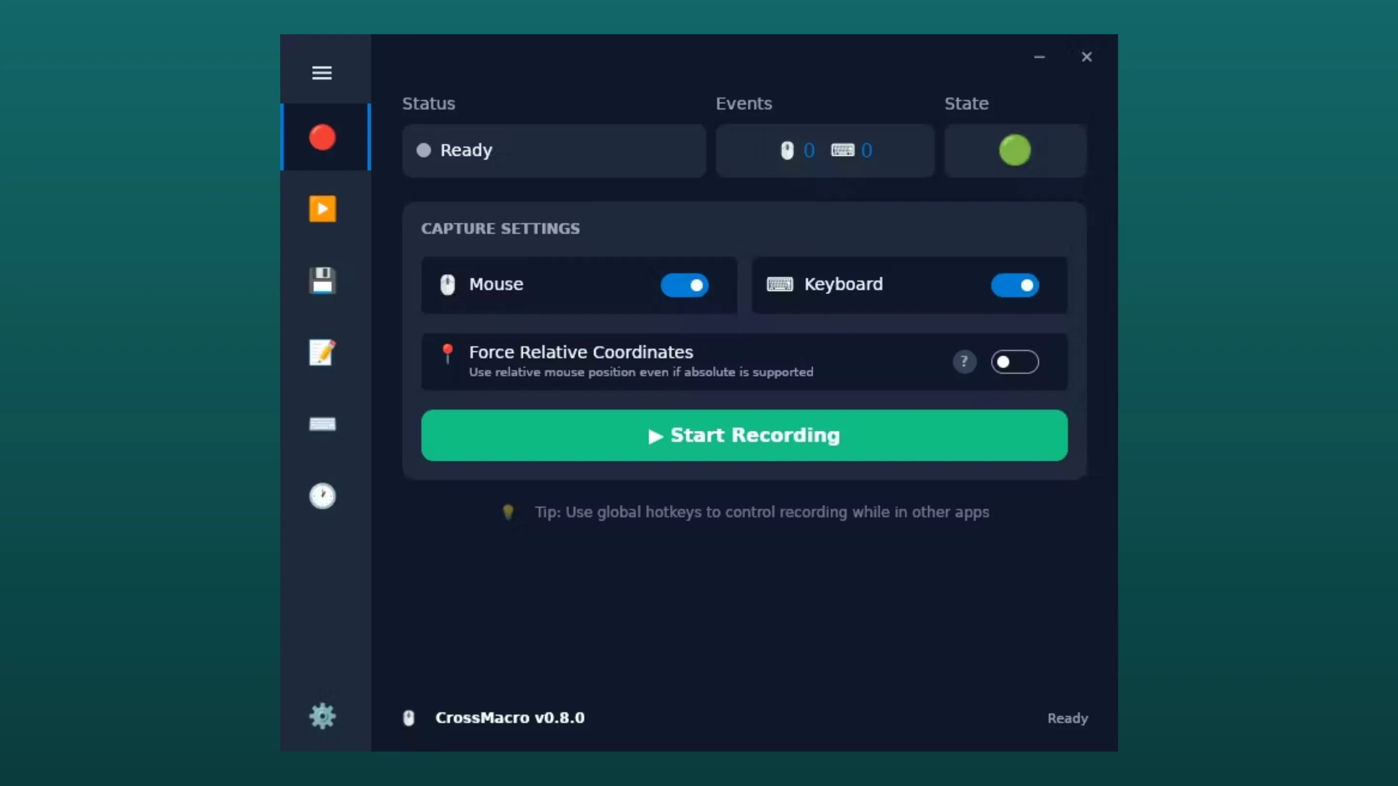Image resolution: width=1398 pixels, height=786 pixels.
Task: Click the Ready status field
Action: (553, 150)
